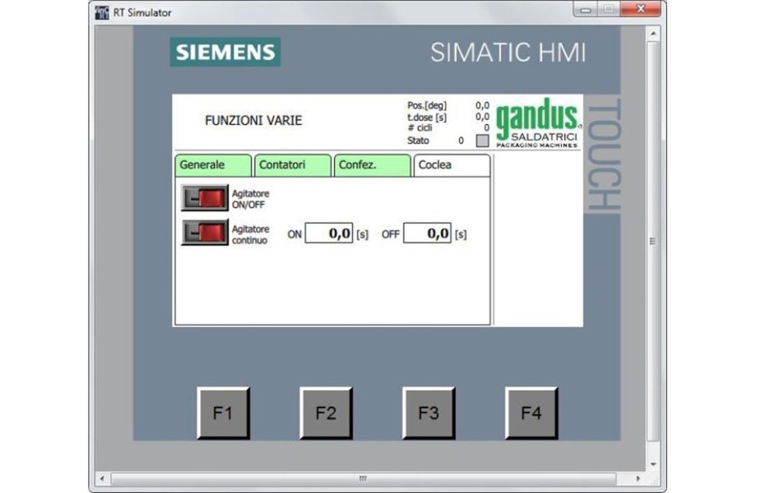Click the Siemens logo
The width and height of the screenshot is (784, 493).
(225, 53)
